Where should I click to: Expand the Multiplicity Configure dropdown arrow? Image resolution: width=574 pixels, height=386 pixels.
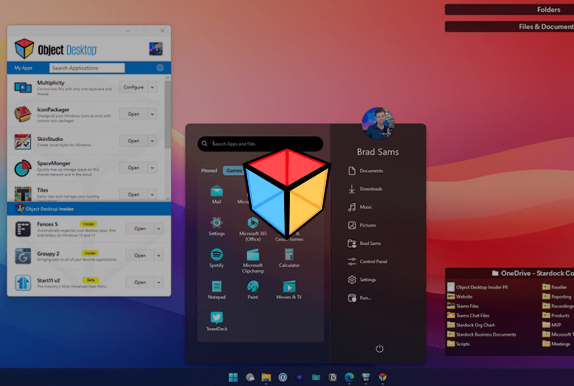click(152, 87)
